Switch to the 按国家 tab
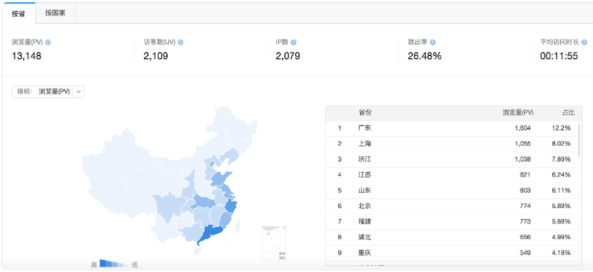 click(55, 13)
